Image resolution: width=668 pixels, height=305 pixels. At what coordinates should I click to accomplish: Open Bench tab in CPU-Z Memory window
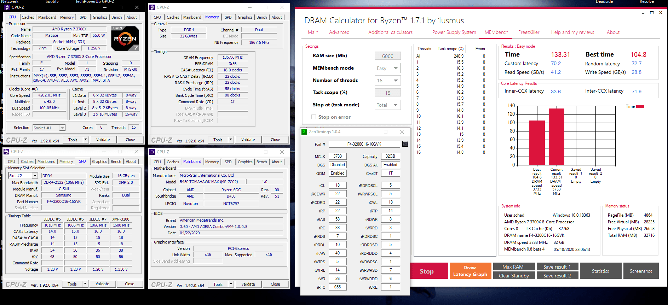coord(262,17)
